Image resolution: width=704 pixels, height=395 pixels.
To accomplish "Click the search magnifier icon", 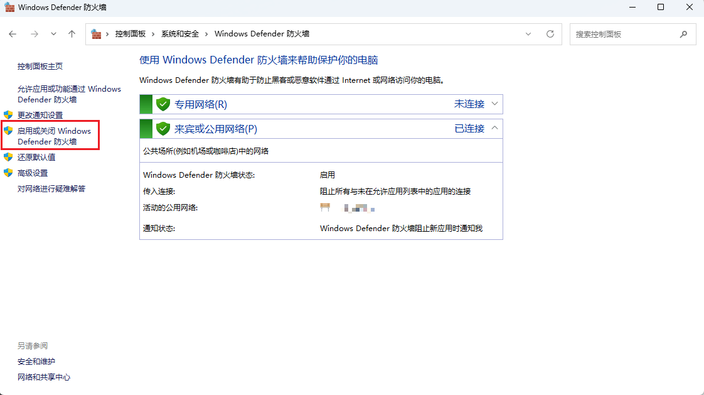I will tap(684, 34).
